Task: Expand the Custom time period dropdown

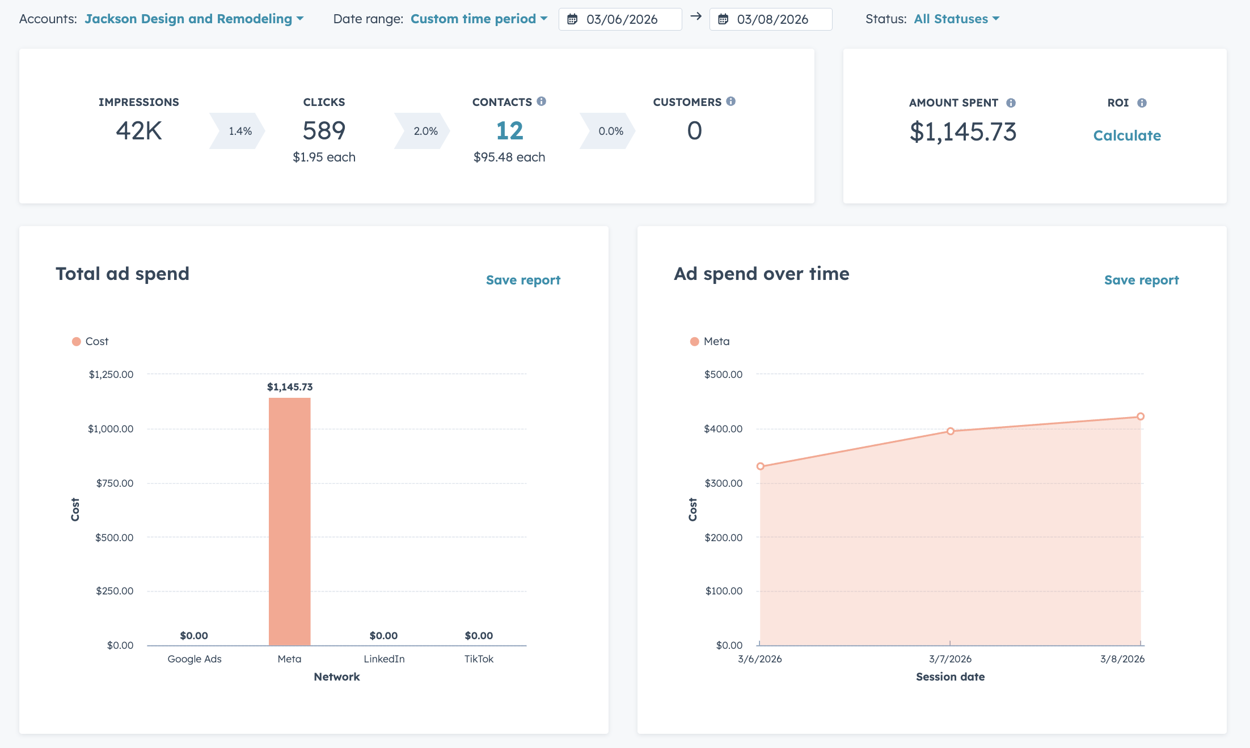Action: [x=479, y=19]
